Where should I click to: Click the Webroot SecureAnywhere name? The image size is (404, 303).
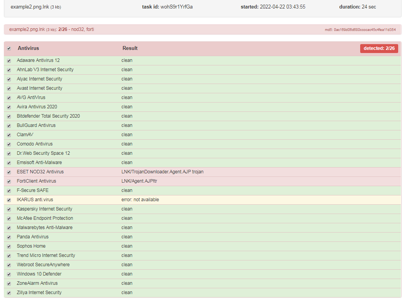pyautogui.click(x=43, y=264)
